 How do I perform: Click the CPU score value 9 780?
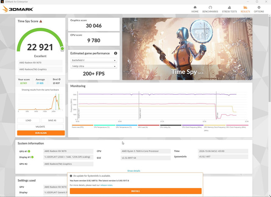94,40
